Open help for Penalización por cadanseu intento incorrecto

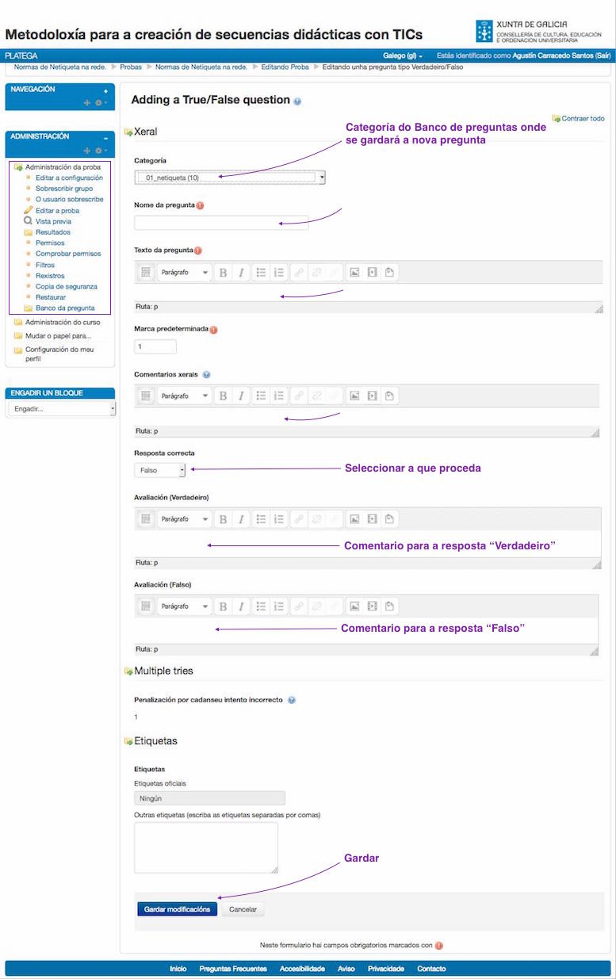292,700
